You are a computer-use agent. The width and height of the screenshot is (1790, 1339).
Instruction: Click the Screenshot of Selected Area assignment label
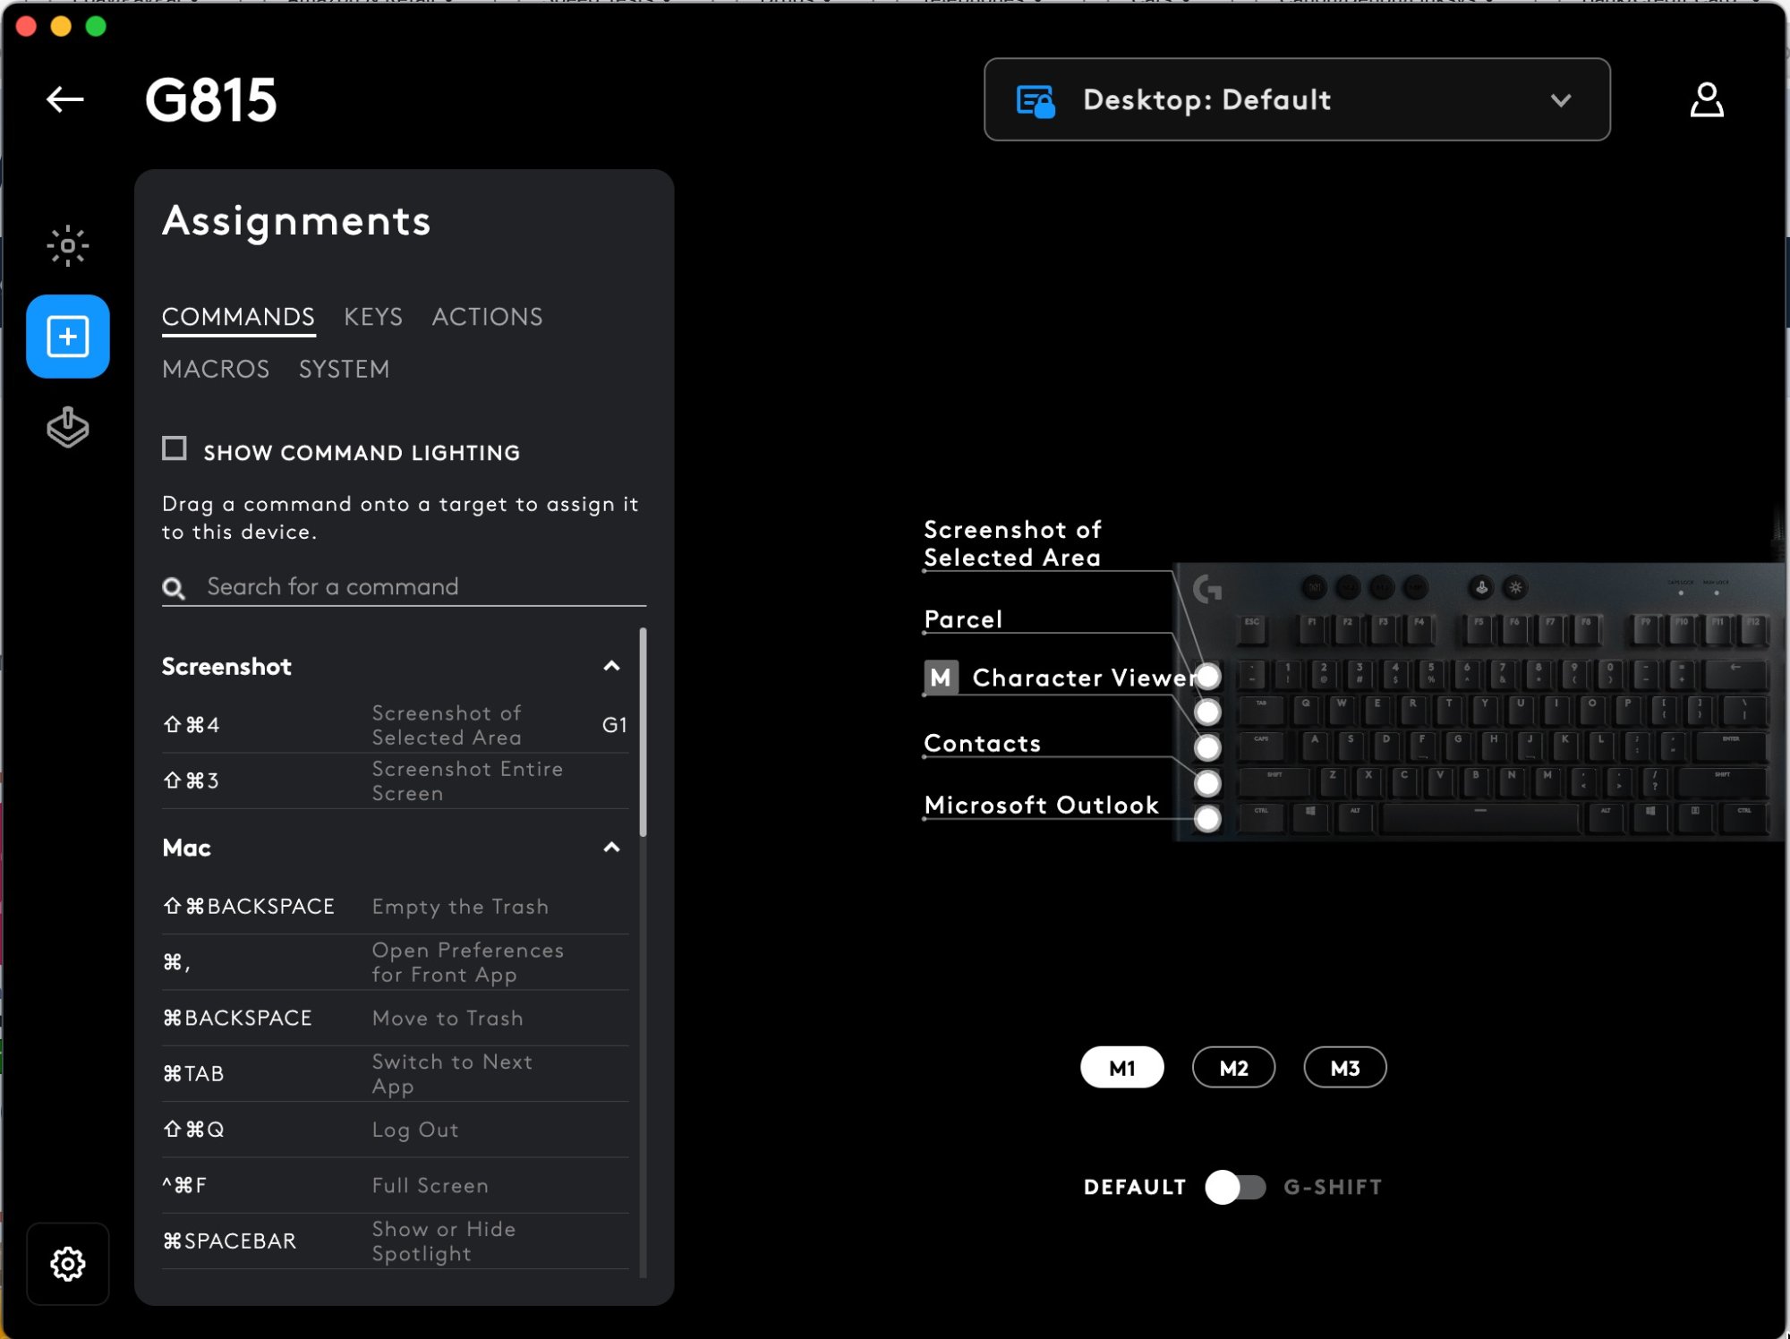pyautogui.click(x=1012, y=543)
